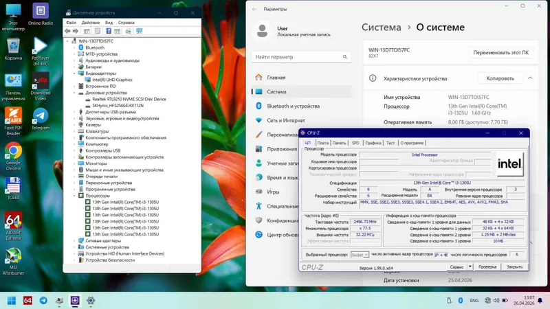The image size is (550, 309).
Task: Click Back arrow in Device Manager toolbar
Action: click(x=67, y=31)
